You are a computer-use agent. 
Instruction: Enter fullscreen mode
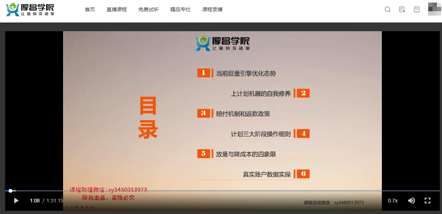pos(428,201)
